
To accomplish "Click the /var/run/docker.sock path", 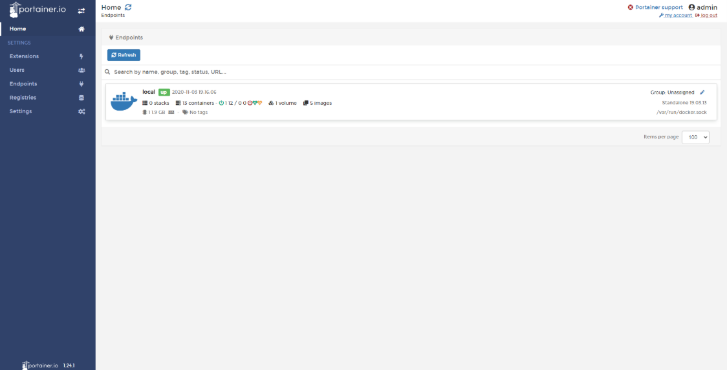I will 682,112.
